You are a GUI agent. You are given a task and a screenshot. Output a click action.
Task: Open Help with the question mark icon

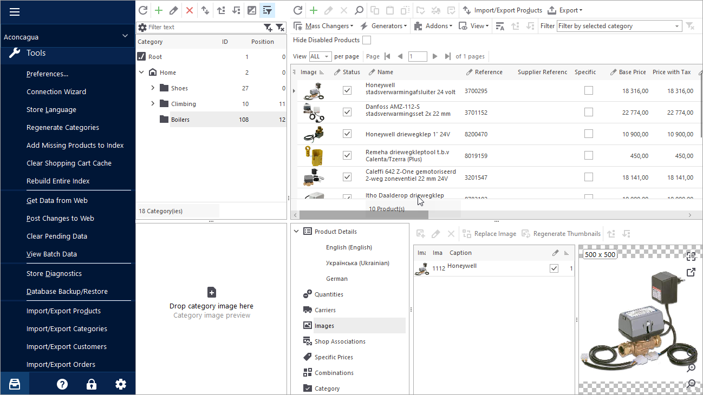(x=62, y=384)
